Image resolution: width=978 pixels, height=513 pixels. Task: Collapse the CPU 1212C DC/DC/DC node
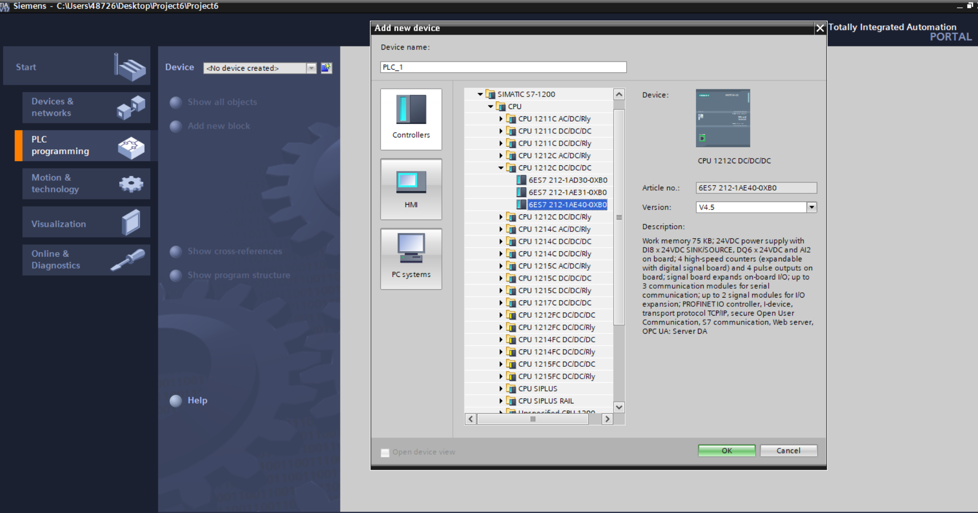pyautogui.click(x=501, y=168)
